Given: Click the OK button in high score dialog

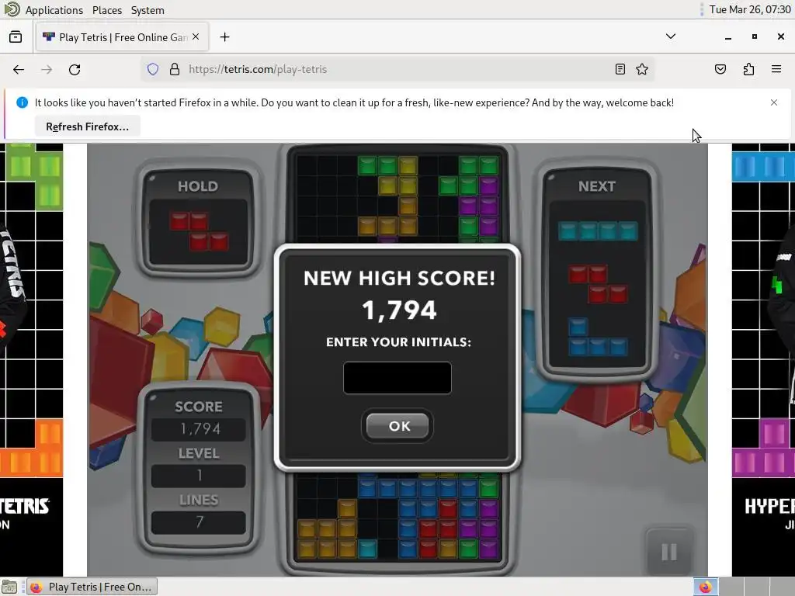Looking at the screenshot, I should 397,426.
